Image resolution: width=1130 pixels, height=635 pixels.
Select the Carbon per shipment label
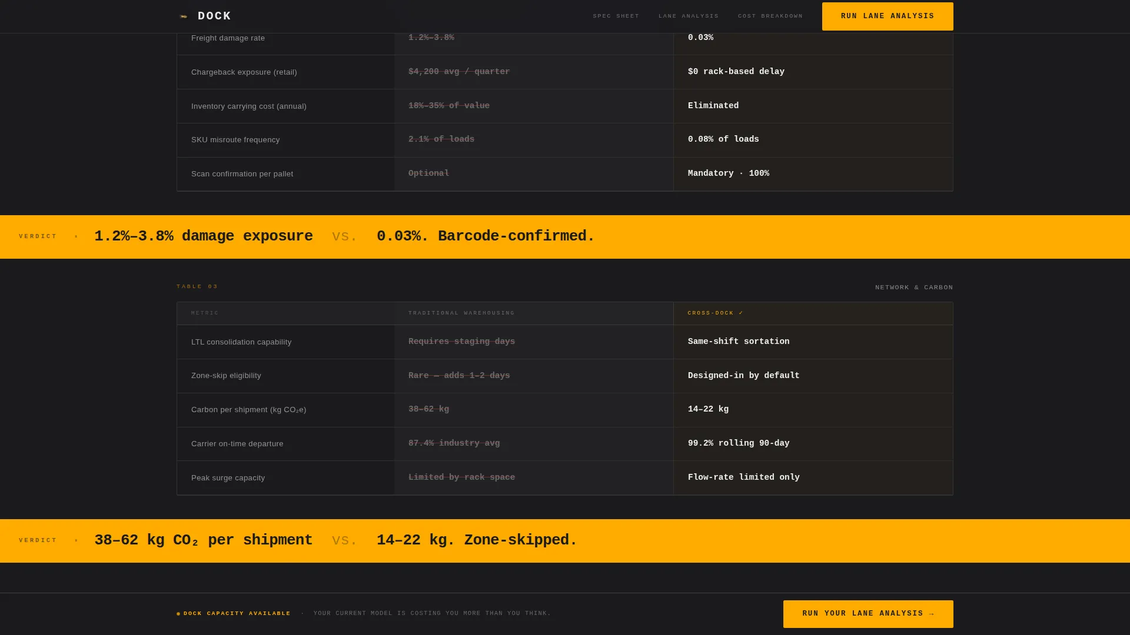point(248,410)
